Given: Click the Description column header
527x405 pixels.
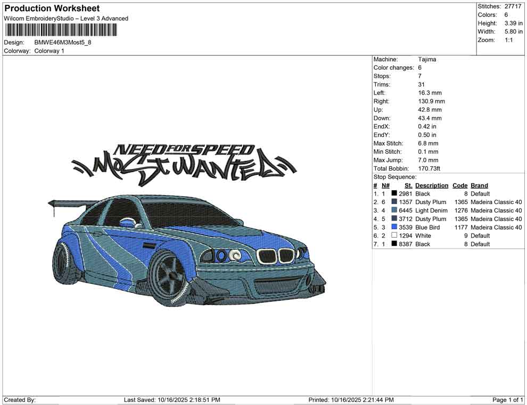Looking at the screenshot, I should 432,185.
